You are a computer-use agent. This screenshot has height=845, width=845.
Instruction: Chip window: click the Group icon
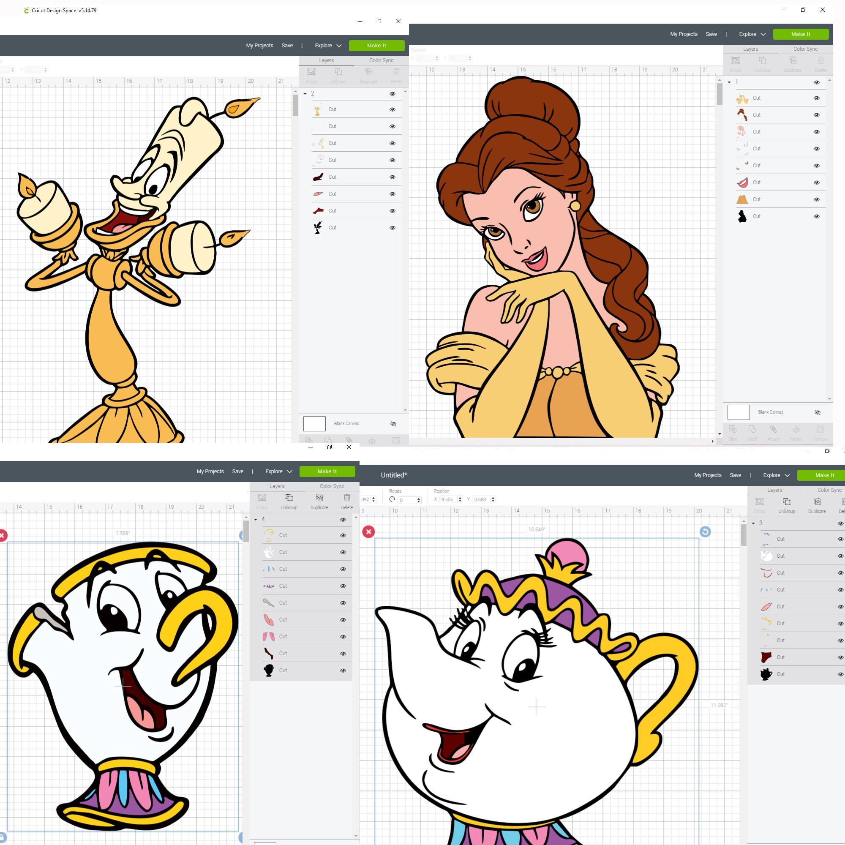pyautogui.click(x=262, y=498)
